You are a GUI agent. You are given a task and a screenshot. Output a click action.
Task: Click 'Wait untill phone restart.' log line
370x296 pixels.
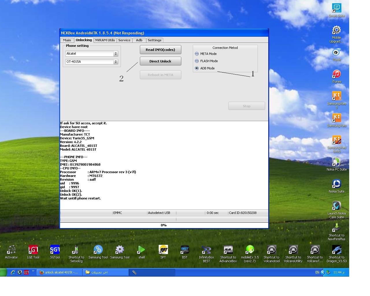click(x=80, y=198)
